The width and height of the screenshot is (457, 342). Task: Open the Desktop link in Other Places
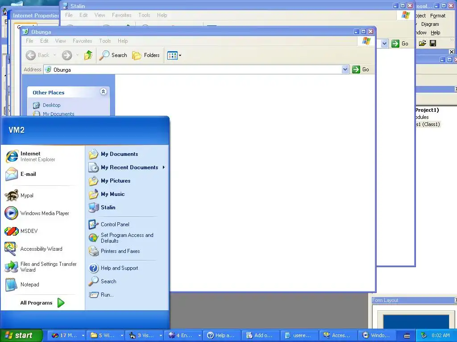point(52,105)
